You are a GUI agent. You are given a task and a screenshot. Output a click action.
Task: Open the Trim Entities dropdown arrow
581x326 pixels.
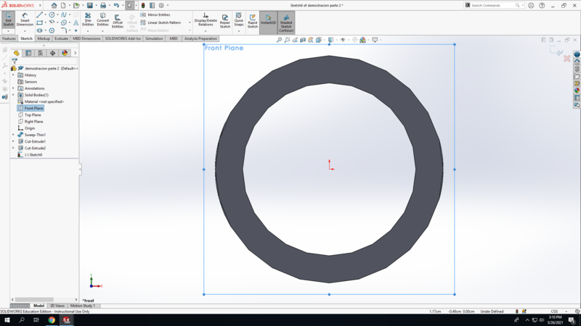[x=88, y=31]
